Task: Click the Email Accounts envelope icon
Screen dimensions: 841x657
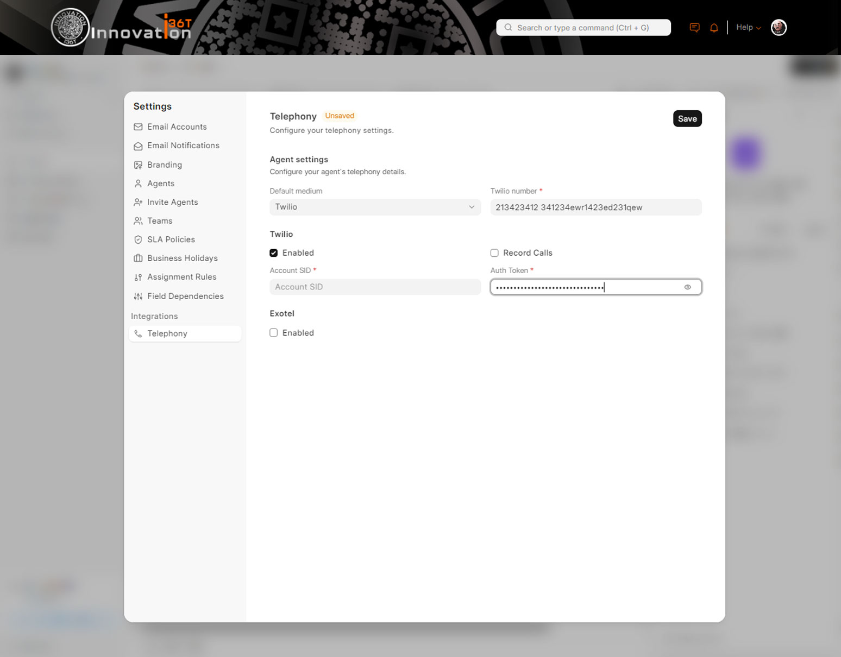Action: [138, 127]
